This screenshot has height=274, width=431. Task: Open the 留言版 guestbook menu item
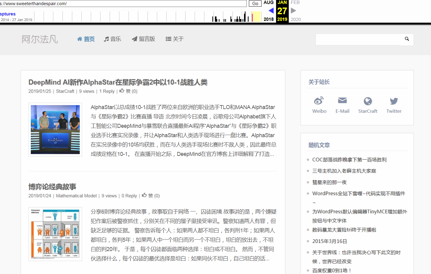pyautogui.click(x=143, y=39)
